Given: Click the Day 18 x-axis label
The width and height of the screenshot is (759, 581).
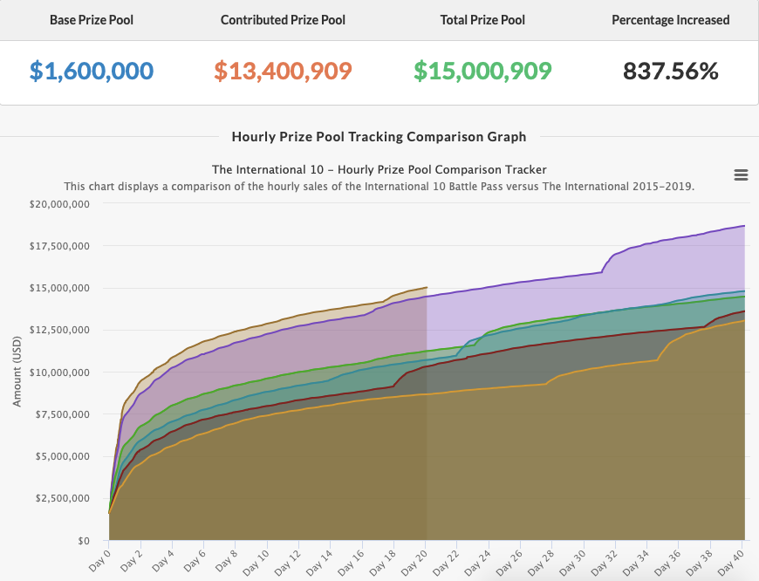Looking at the screenshot, I should point(383,562).
